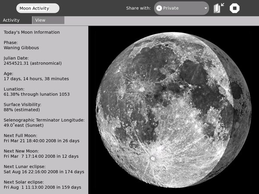259x194 pixels.
Task: Click the Next Full Moon date
Action: point(41,141)
